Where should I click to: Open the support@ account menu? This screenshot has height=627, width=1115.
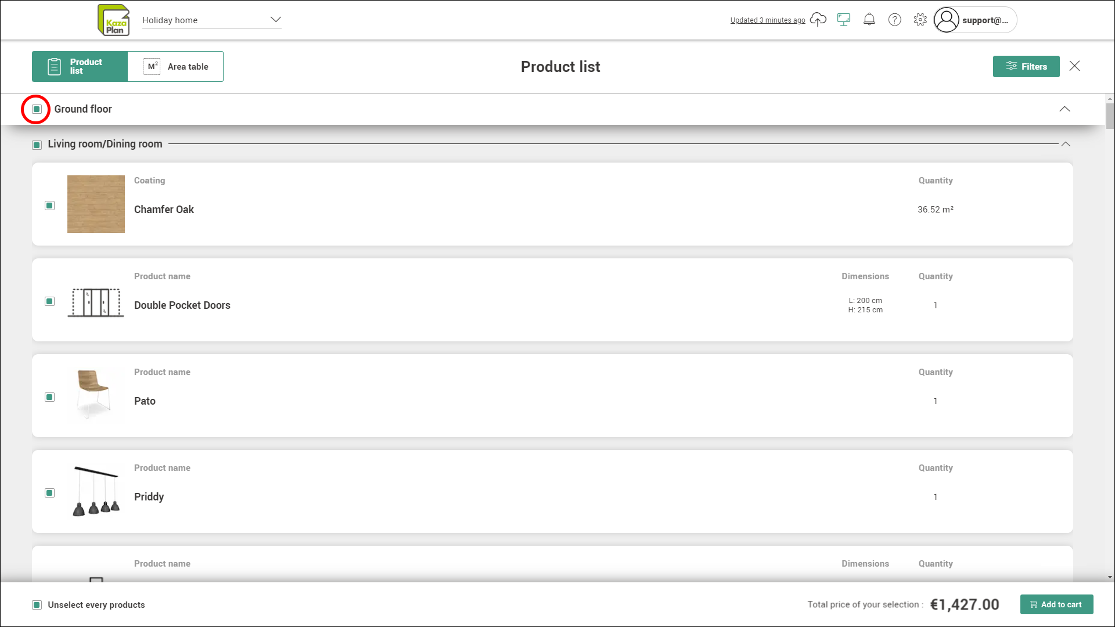[975, 20]
